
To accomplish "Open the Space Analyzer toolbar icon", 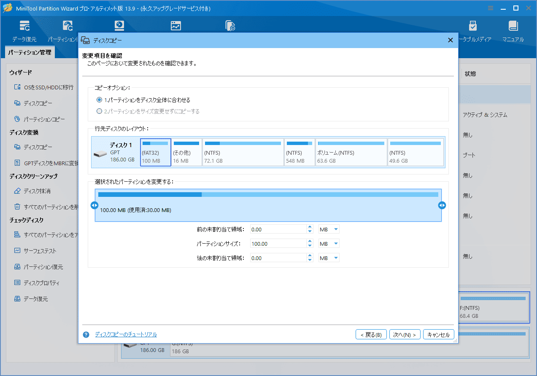I will [176, 26].
